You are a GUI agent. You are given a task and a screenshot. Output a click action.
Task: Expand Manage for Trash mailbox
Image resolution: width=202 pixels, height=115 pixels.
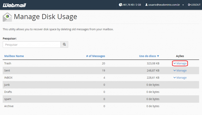[x=180, y=63]
